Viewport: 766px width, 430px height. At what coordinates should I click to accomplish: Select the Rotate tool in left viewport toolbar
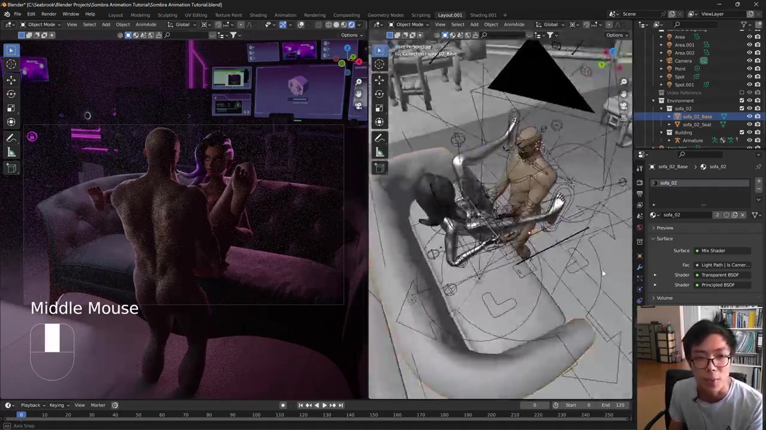point(11,94)
